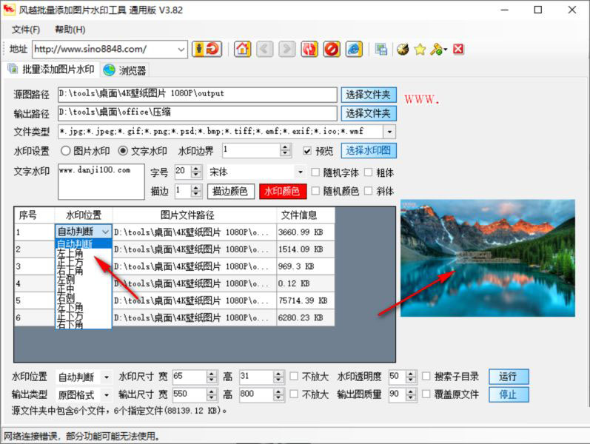Expand the address URL dropdown

click(x=181, y=50)
